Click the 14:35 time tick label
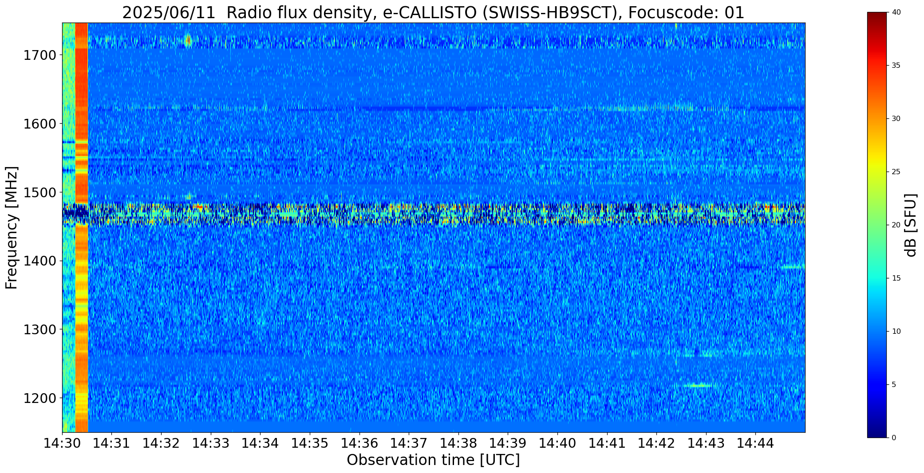This screenshot has width=924, height=473. pos(310,443)
